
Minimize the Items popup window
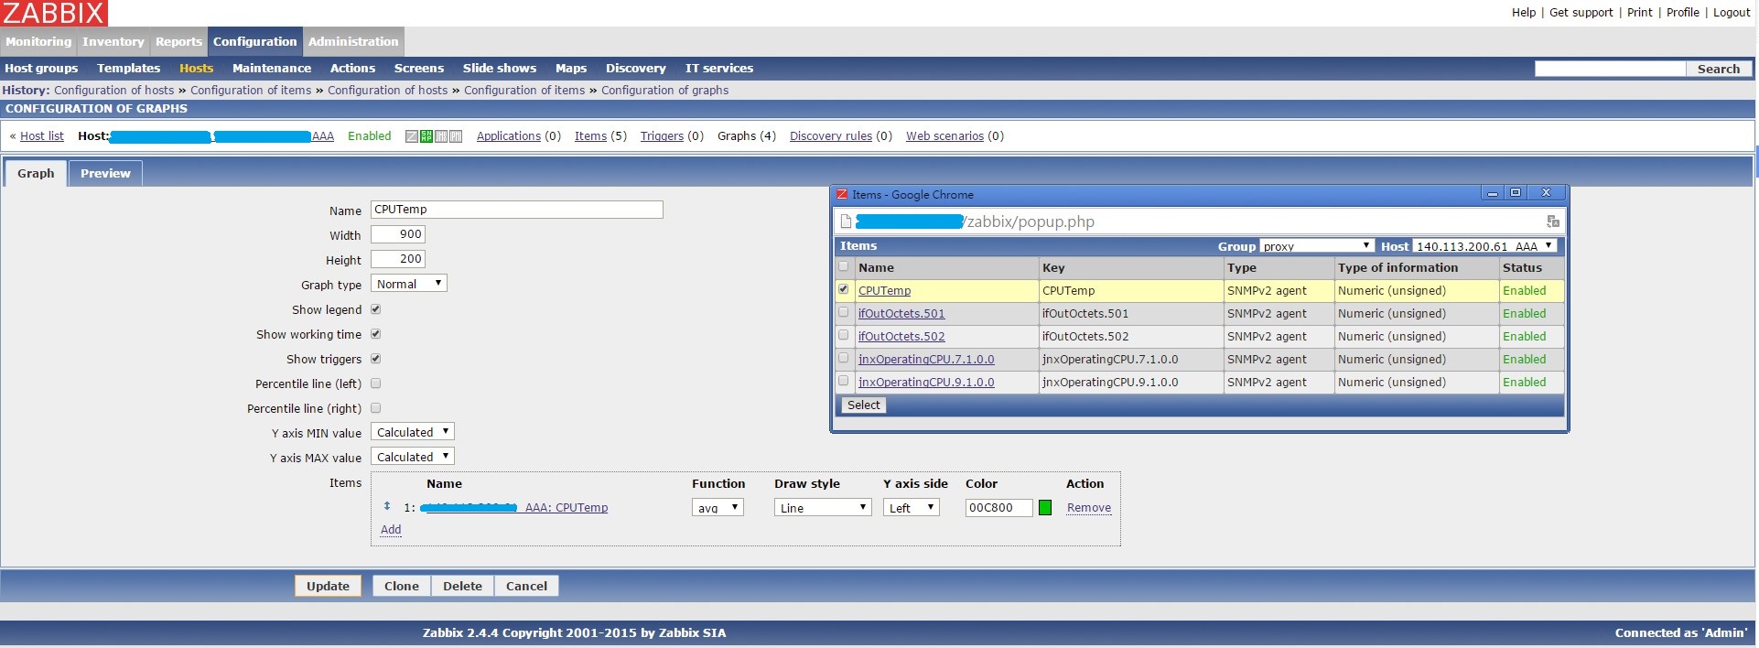(1493, 193)
